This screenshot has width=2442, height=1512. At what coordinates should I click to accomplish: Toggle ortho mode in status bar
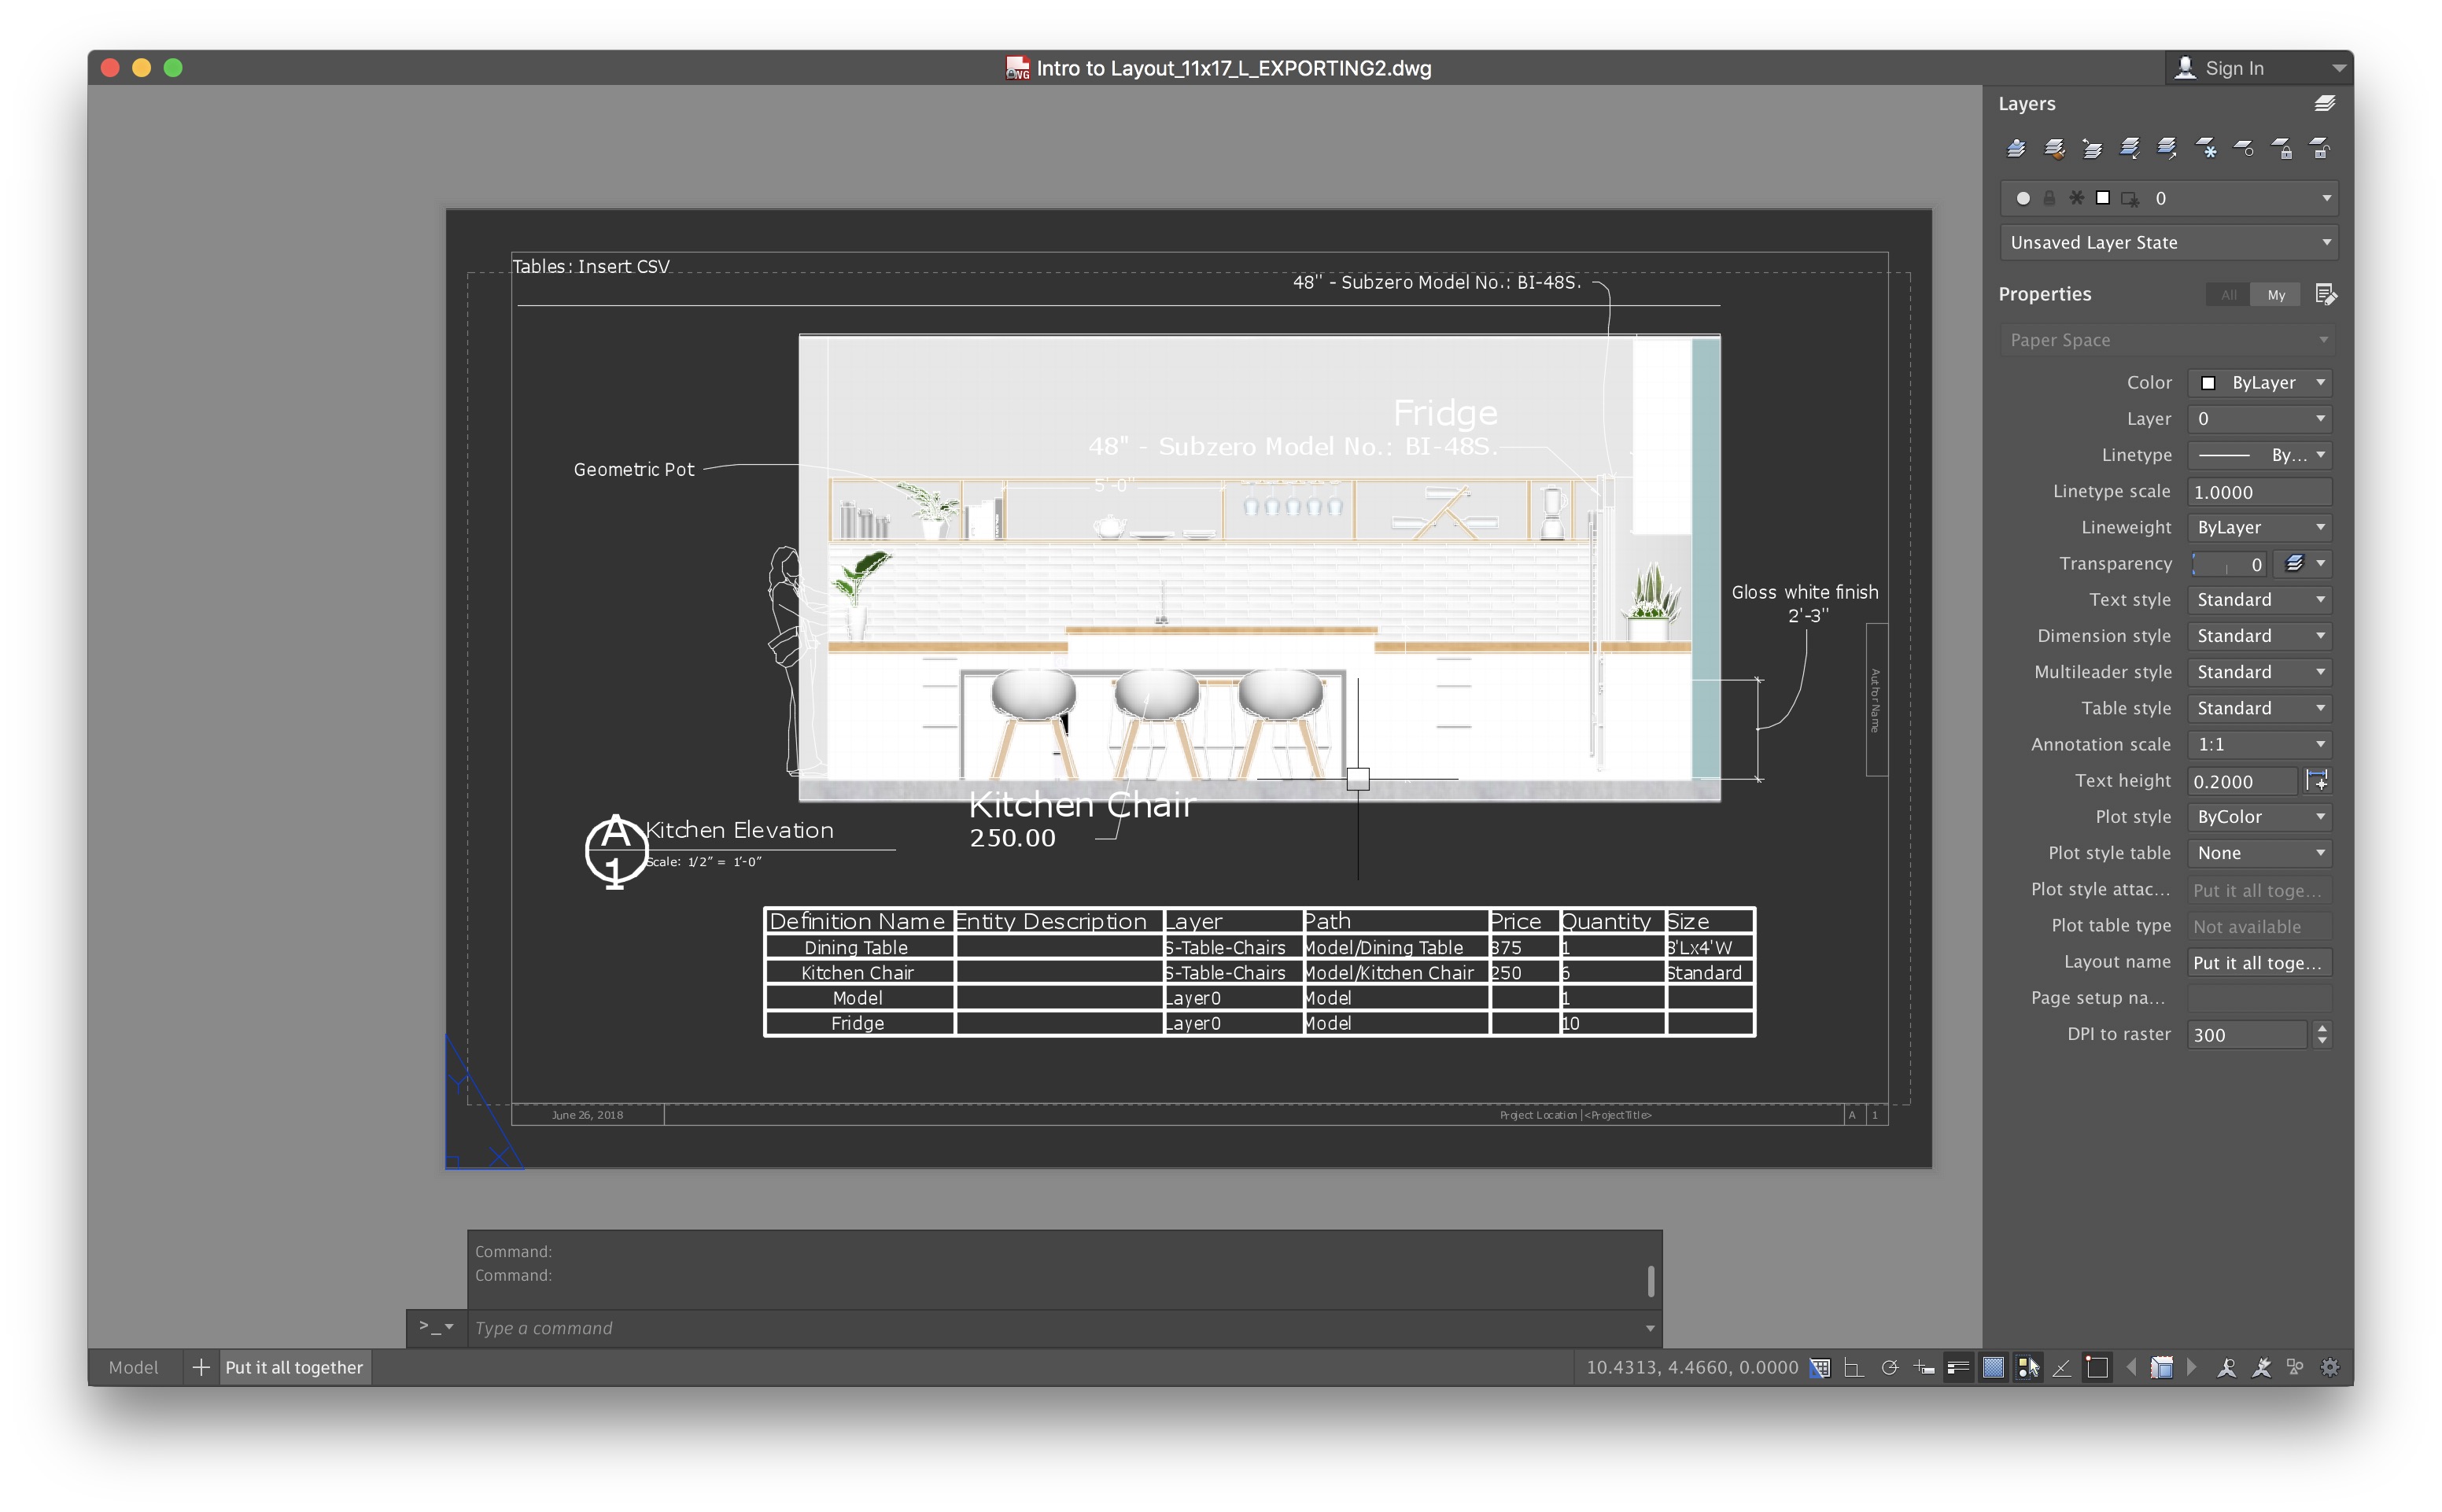point(1853,1367)
